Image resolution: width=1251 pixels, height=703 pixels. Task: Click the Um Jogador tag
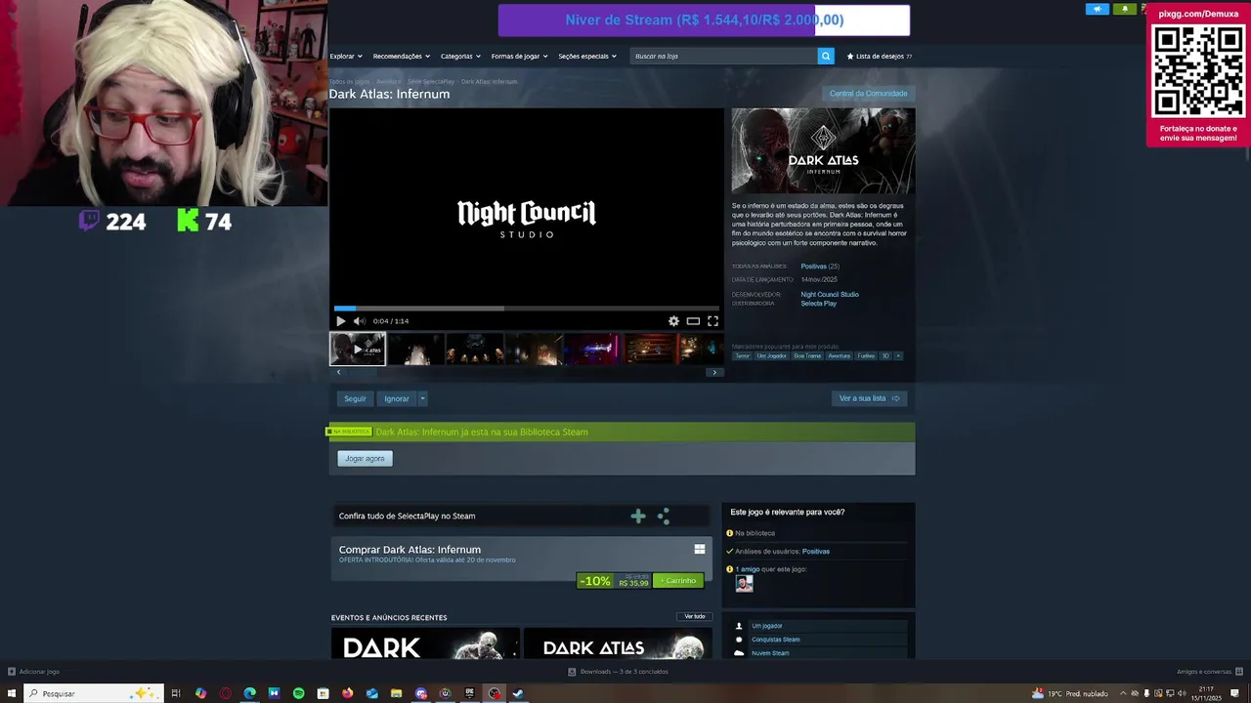[x=771, y=355]
